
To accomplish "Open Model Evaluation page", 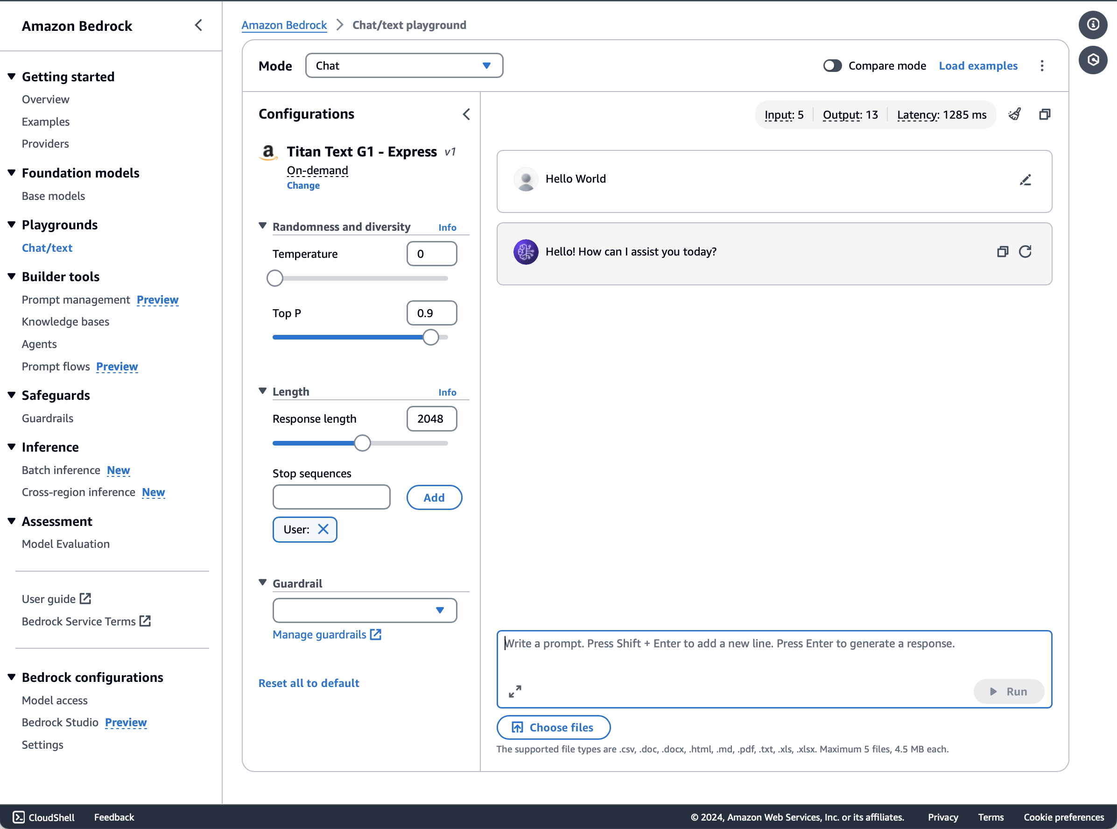I will pyautogui.click(x=66, y=544).
